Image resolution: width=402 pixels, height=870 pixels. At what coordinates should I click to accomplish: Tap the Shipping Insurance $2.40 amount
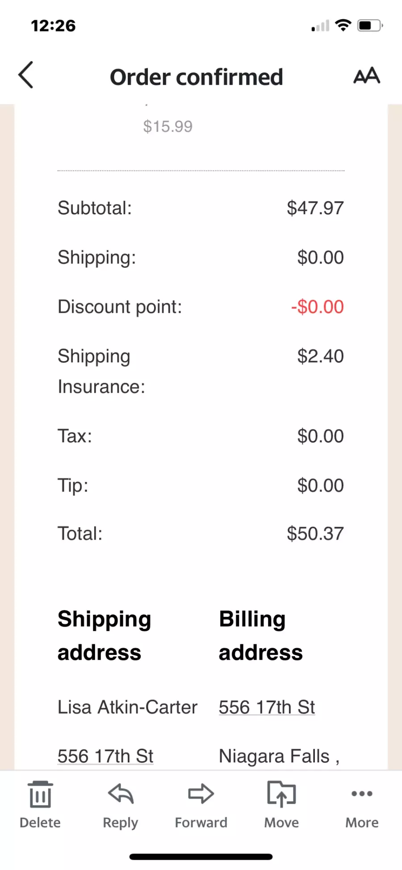(320, 356)
